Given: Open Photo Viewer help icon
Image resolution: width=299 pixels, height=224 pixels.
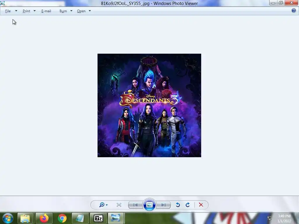Looking at the screenshot, I should (x=294, y=11).
